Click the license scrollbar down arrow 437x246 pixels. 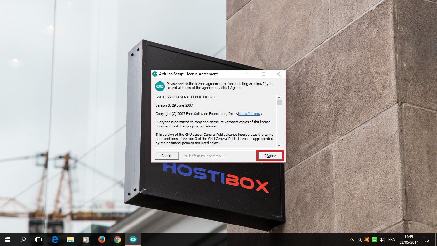pyautogui.click(x=279, y=145)
